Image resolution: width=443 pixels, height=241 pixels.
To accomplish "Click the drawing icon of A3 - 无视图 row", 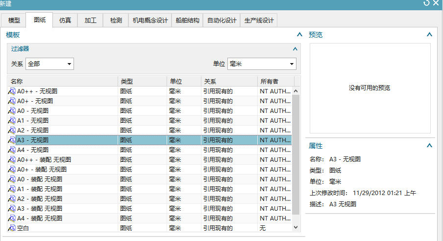I will tap(12, 140).
